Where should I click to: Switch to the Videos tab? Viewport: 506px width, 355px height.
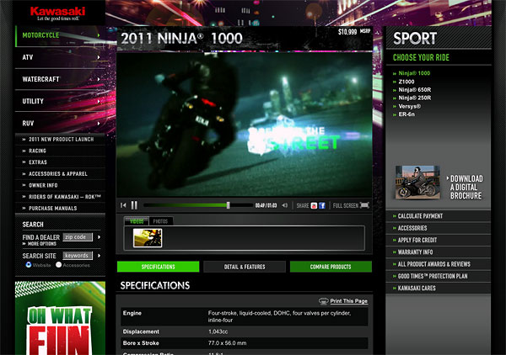tap(137, 221)
